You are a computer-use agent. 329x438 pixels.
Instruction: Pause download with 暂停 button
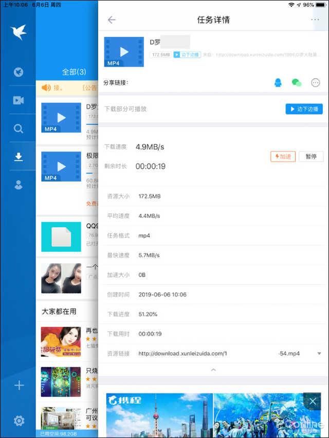coord(310,156)
